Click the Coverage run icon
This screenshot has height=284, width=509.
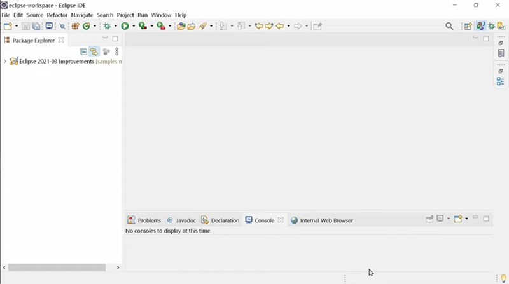click(143, 26)
